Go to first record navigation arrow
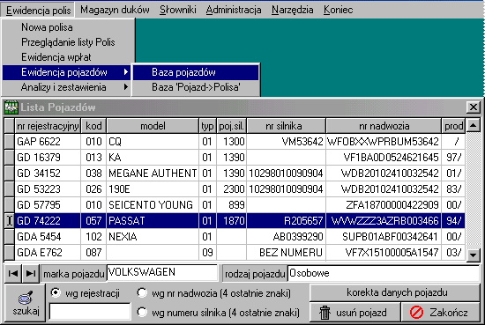This screenshot has height=325, width=485. pos(13,273)
